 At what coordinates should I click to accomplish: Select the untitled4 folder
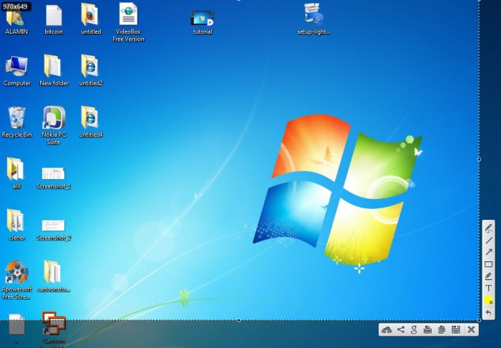point(91,122)
